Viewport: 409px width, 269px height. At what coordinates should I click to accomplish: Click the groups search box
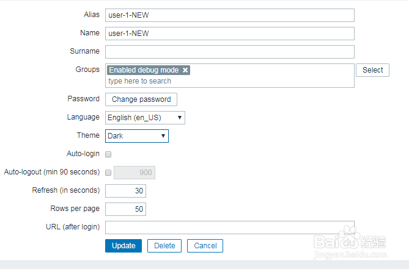click(229, 81)
